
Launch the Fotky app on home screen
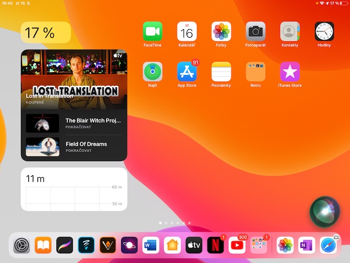(x=221, y=31)
